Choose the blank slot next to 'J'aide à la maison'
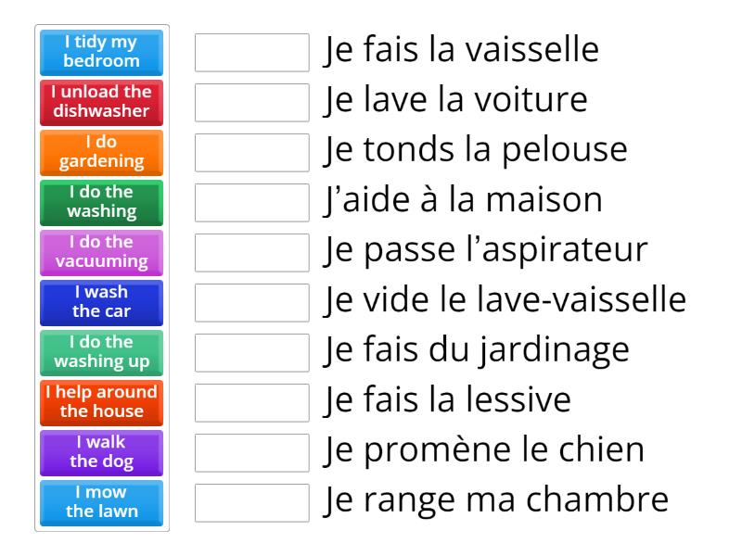Screen dimensions: 742x556 (252, 203)
